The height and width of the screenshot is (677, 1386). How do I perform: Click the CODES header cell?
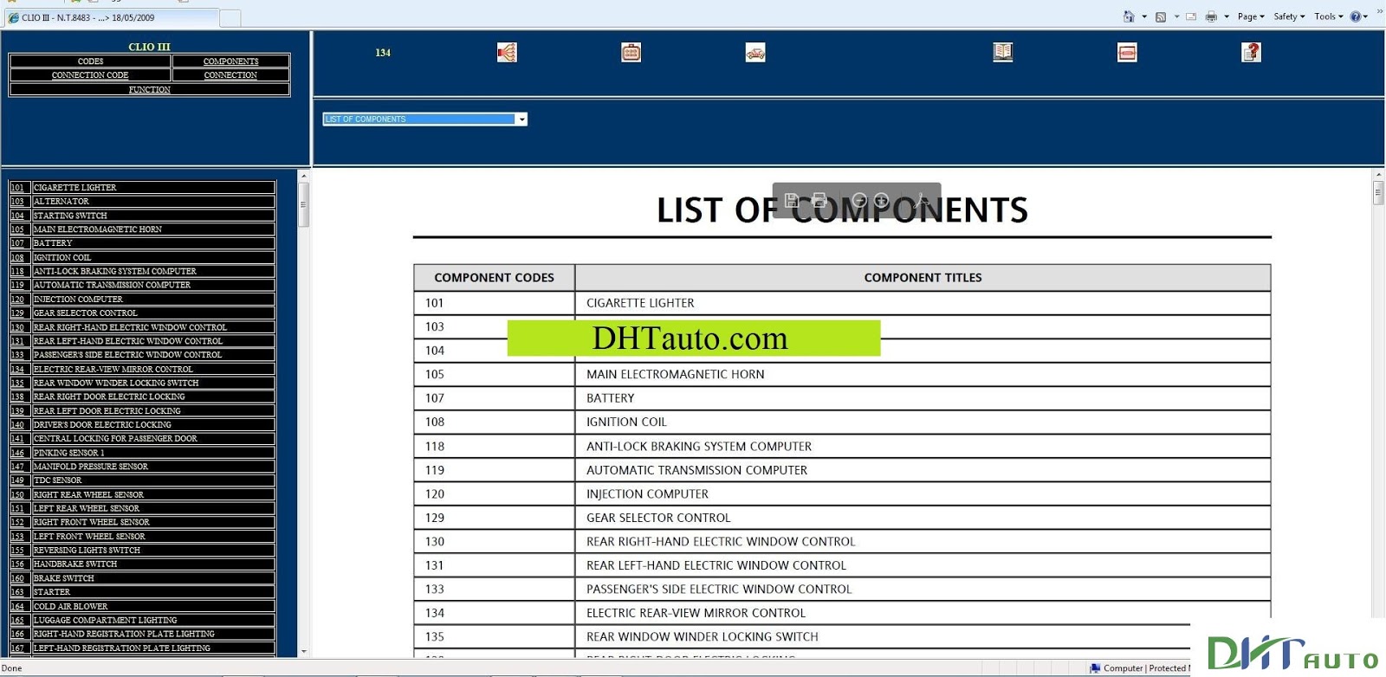click(x=90, y=61)
